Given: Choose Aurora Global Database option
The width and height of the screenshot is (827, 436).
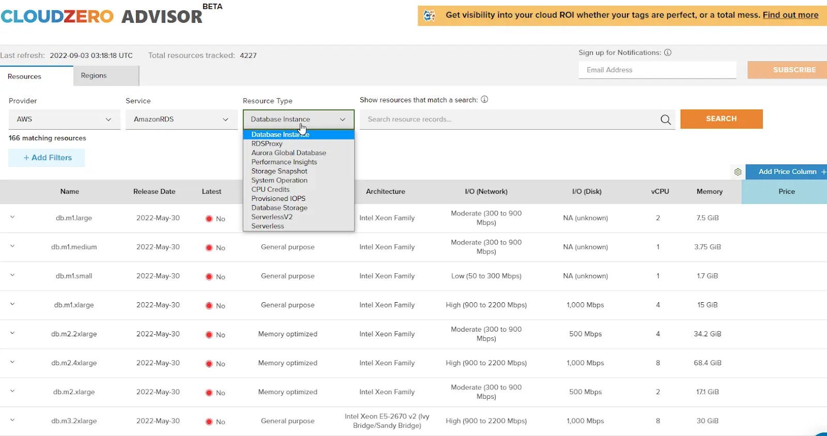Looking at the screenshot, I should pos(299,153).
